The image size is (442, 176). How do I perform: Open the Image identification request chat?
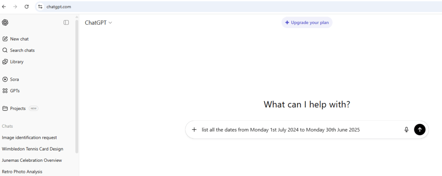click(29, 138)
